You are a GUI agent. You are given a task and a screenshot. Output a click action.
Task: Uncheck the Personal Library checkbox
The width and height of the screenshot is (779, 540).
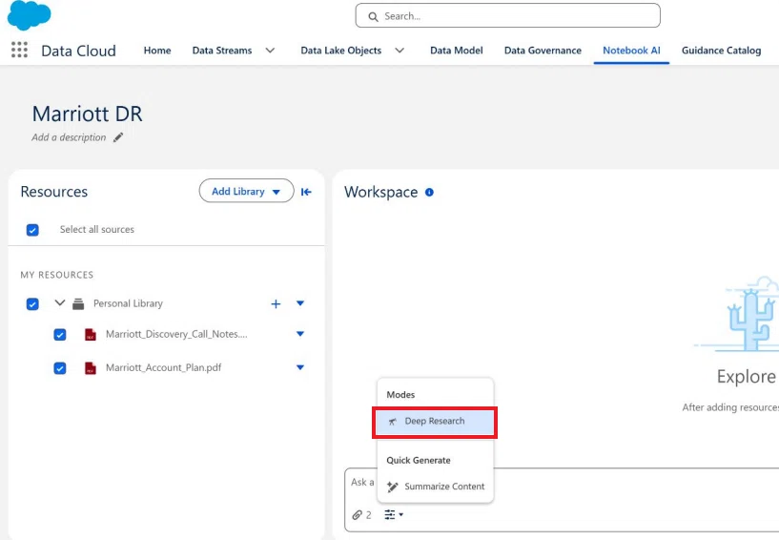click(x=32, y=303)
